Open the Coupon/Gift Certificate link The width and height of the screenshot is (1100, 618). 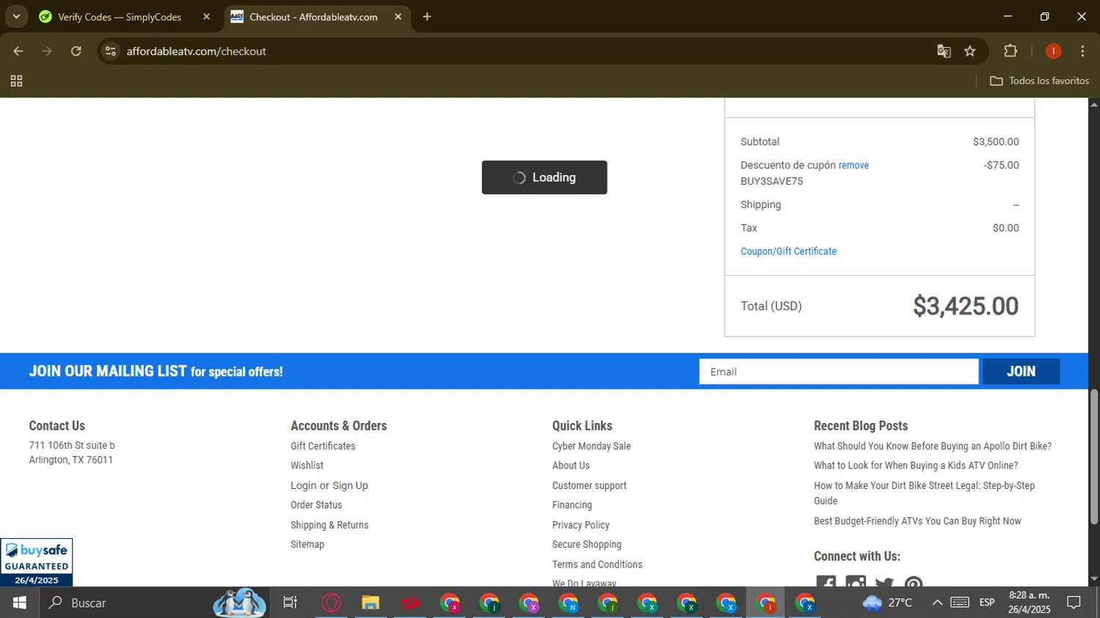tap(788, 251)
